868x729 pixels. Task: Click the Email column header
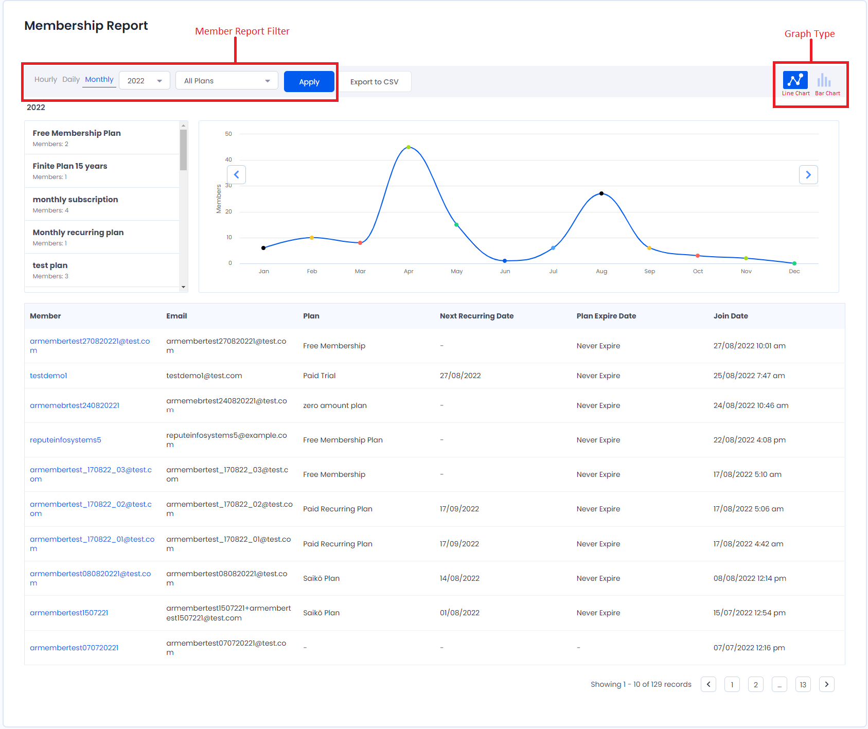(176, 316)
